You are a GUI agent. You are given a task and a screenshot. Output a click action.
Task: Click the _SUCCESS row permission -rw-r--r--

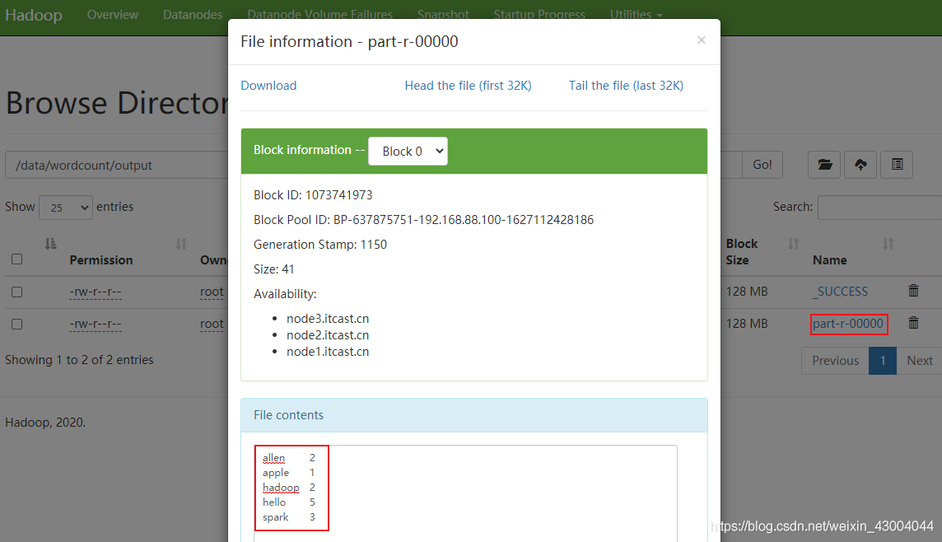(96, 292)
